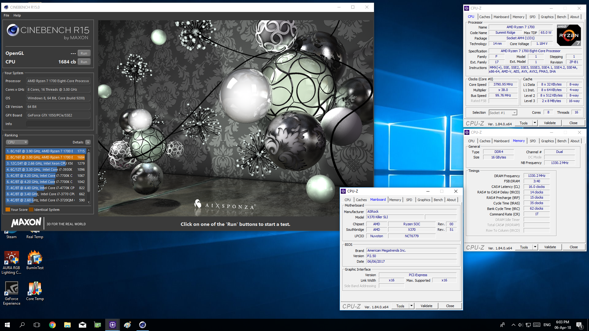The image size is (589, 331).
Task: Click Validate in Mainboard-tab CPU-Z window
Action: point(426,306)
